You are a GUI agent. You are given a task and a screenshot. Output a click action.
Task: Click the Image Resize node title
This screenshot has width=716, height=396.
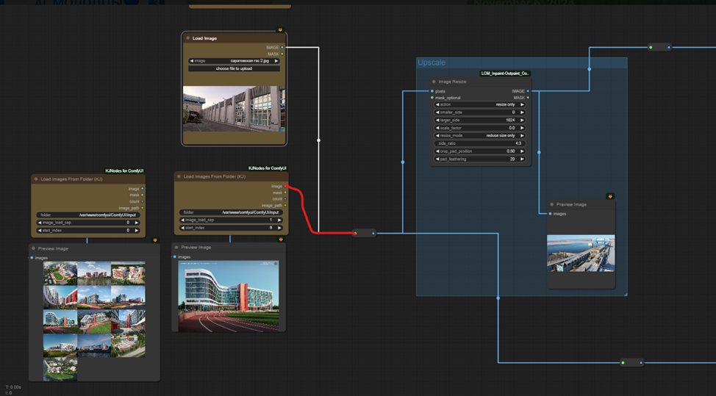pos(453,82)
